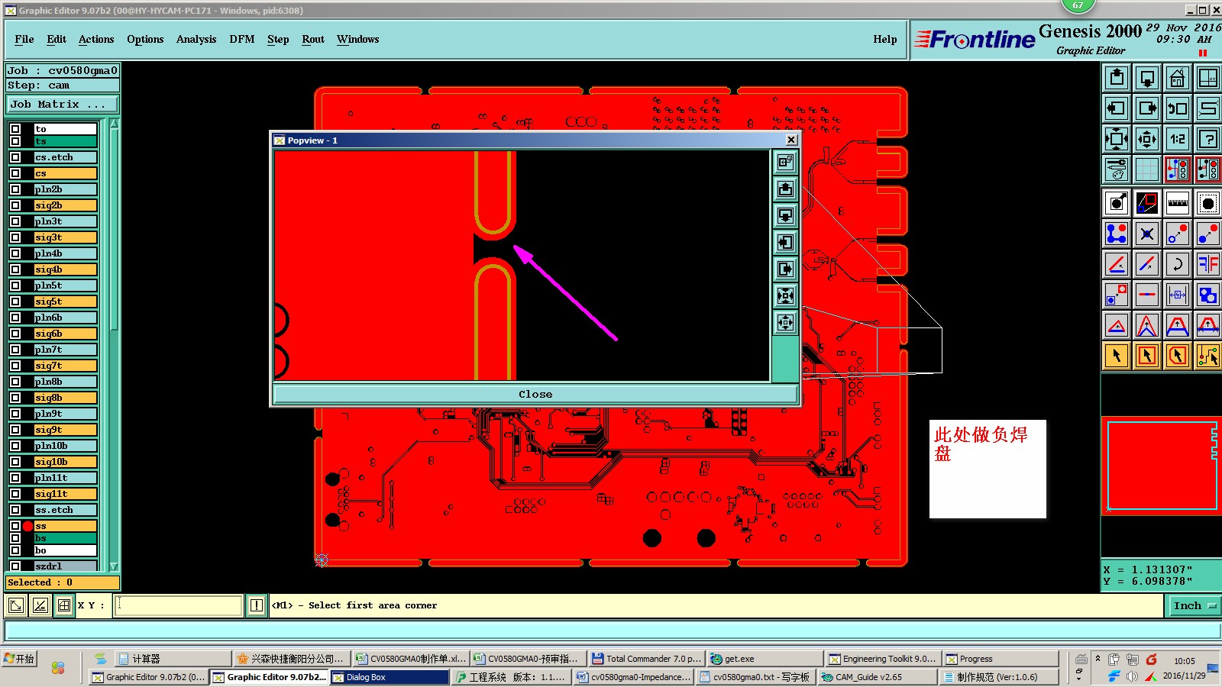Click the delete feature X icon
The width and height of the screenshot is (1222, 687).
click(x=1147, y=234)
